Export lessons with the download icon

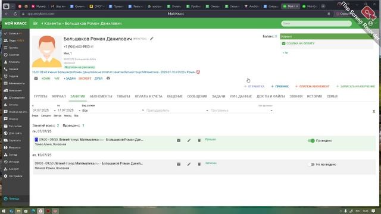[x=374, y=111]
